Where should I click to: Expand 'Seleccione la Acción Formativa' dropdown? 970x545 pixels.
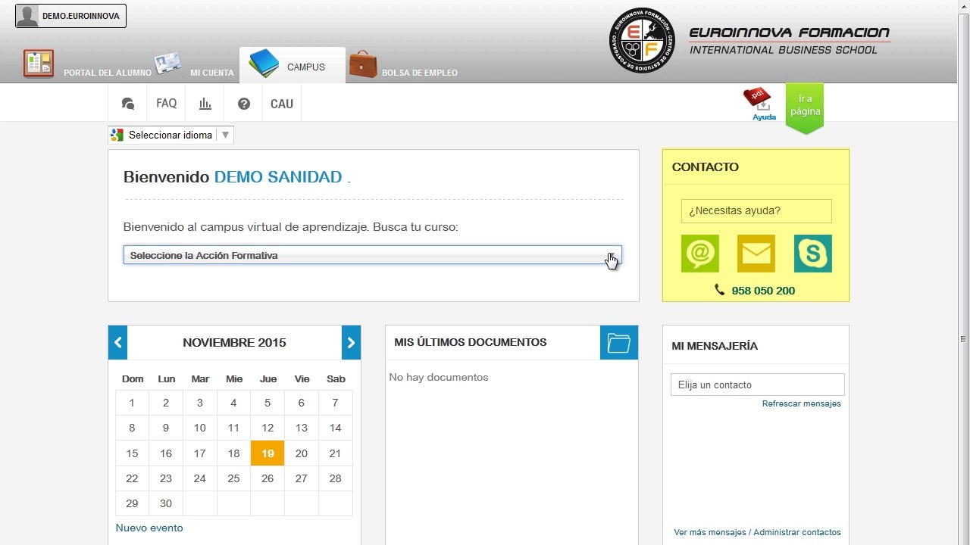click(x=373, y=255)
